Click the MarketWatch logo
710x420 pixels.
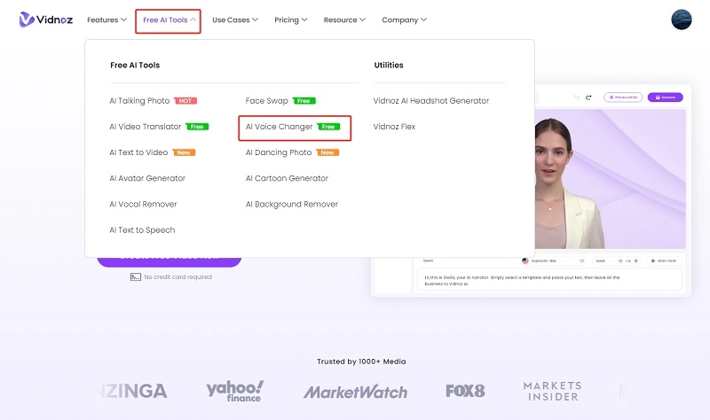tap(356, 392)
